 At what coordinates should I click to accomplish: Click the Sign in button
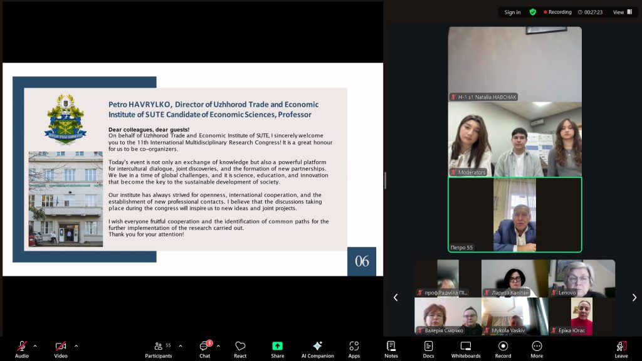click(512, 12)
